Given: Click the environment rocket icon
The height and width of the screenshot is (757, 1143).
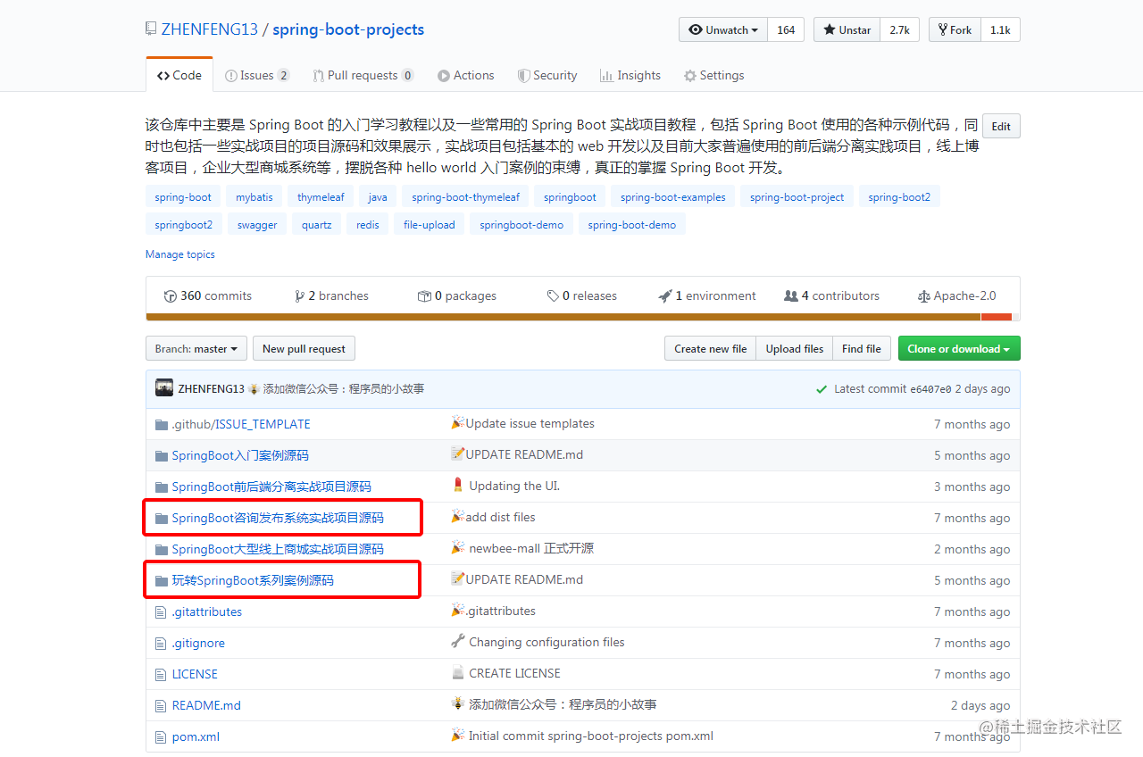Looking at the screenshot, I should (x=665, y=295).
